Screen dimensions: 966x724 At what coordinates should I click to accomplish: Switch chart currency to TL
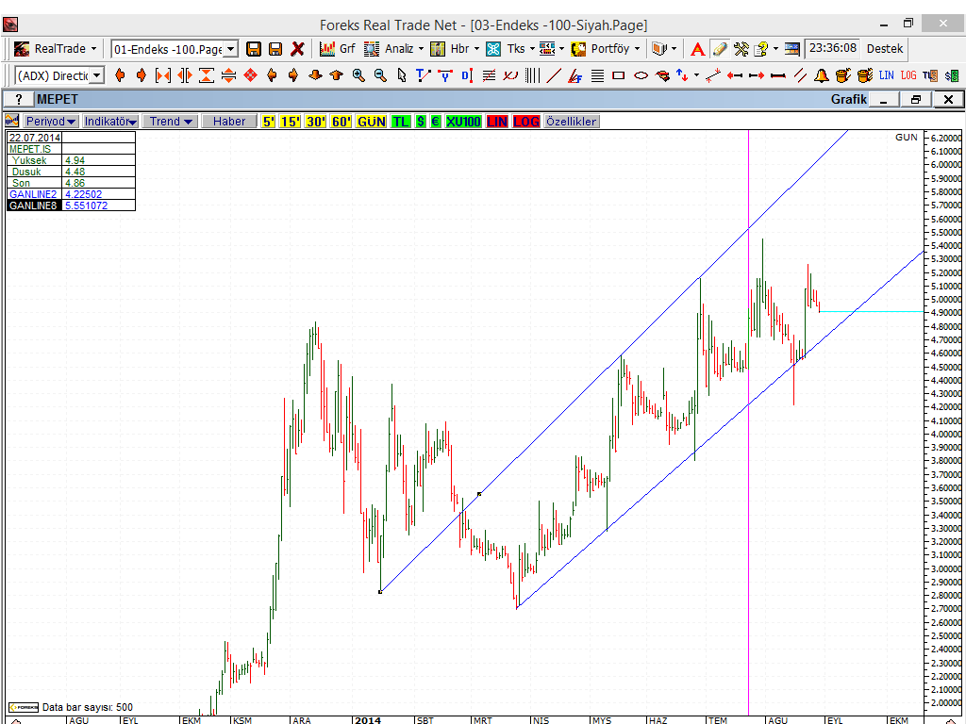[x=401, y=122]
